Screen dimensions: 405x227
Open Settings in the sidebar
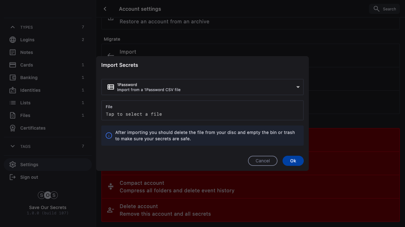[29, 165]
